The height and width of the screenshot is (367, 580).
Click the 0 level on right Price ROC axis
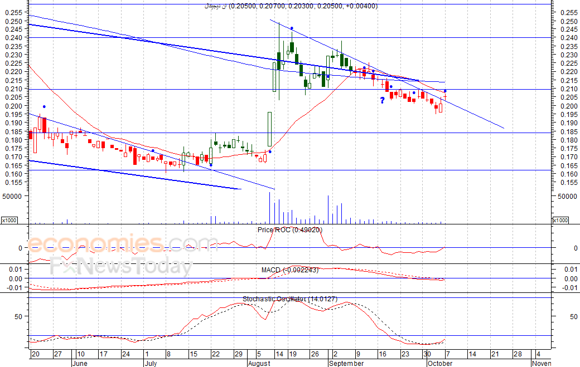pos(576,248)
